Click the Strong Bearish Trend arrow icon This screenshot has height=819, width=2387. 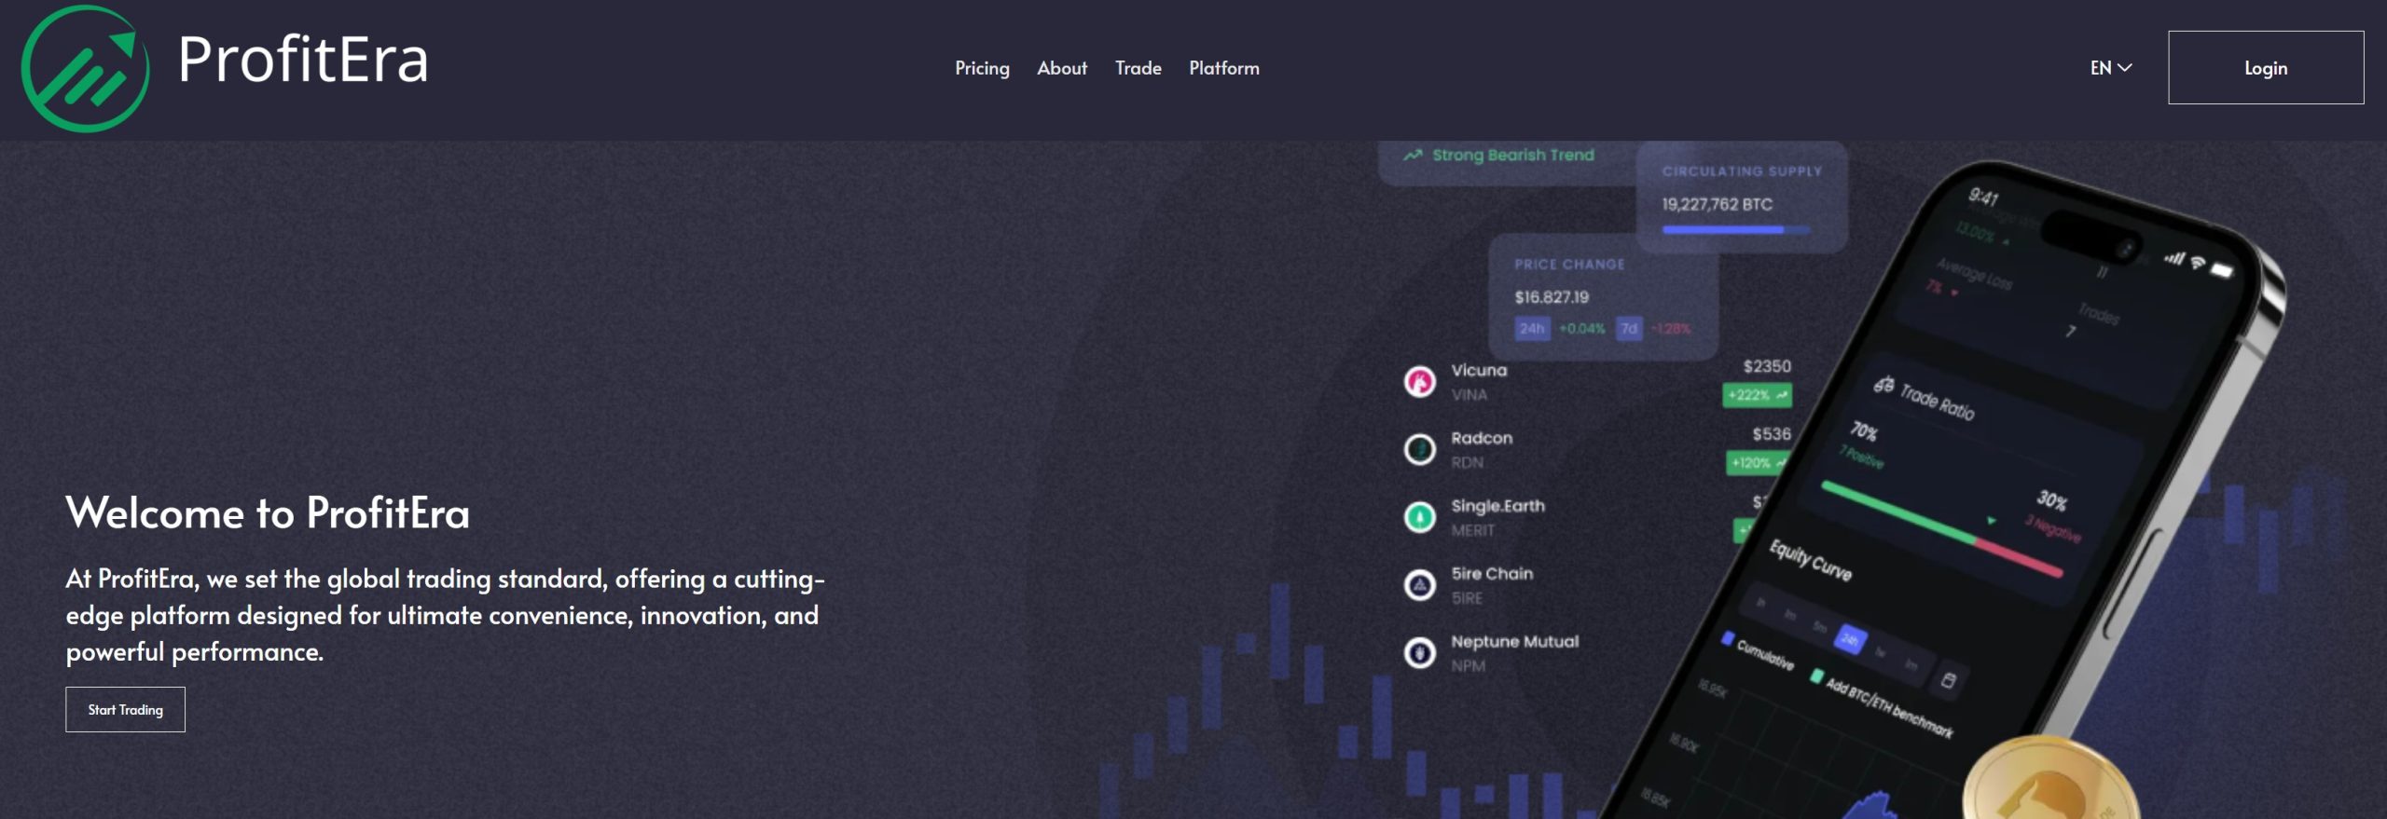[x=1413, y=156]
